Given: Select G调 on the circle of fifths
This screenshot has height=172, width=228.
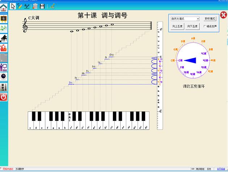Looking at the screenshot, I should click(175, 49).
